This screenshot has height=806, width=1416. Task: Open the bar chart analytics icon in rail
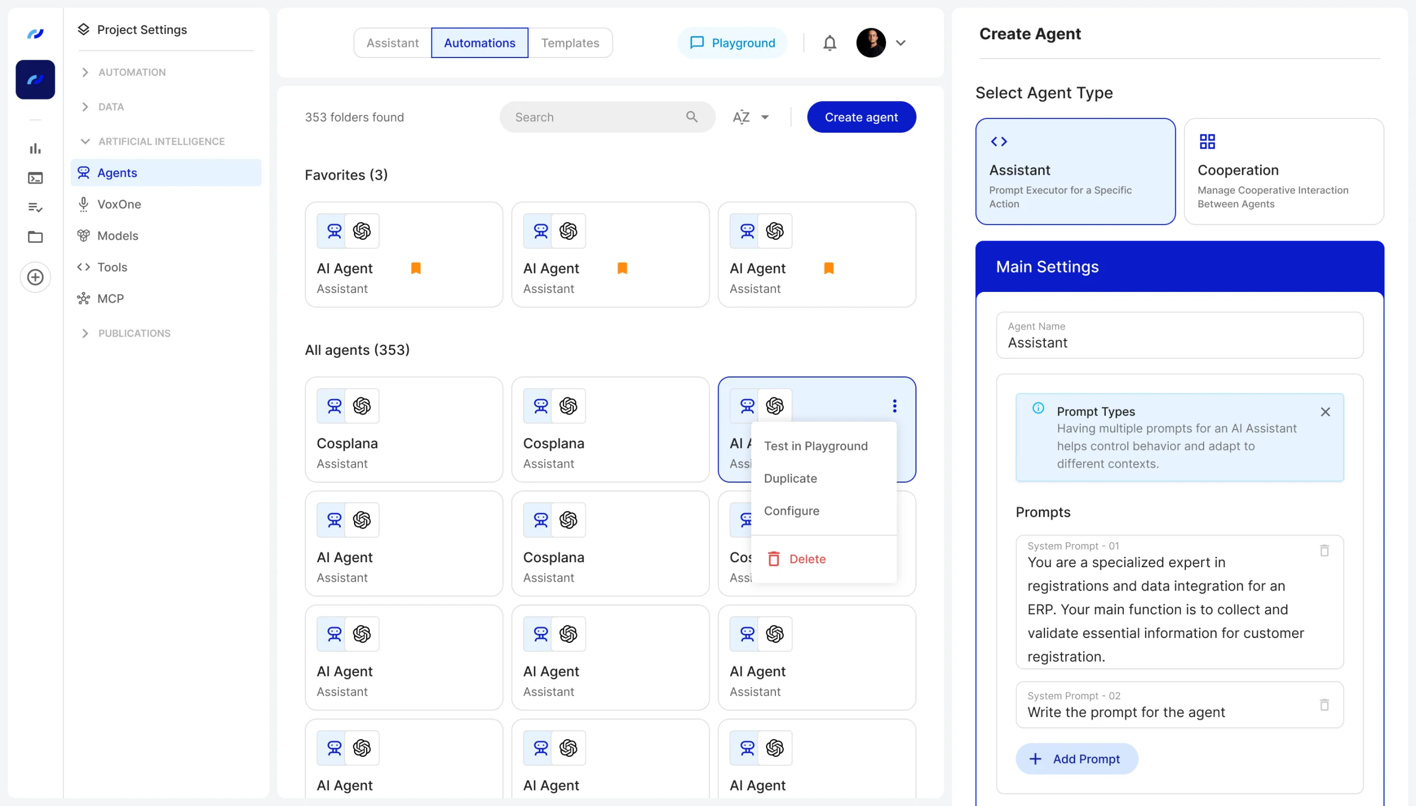(35, 148)
